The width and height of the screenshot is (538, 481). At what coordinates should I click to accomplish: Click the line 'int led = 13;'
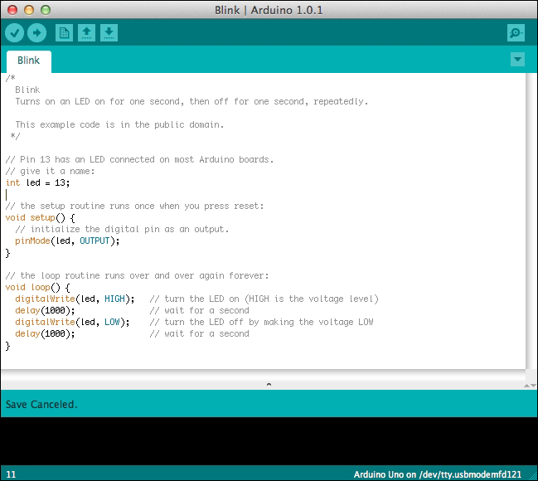click(37, 183)
